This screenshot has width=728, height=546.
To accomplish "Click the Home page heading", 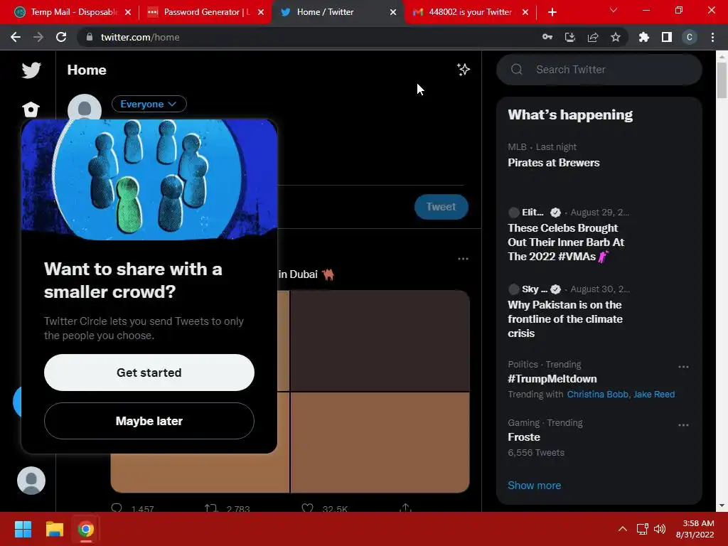I will (x=87, y=70).
